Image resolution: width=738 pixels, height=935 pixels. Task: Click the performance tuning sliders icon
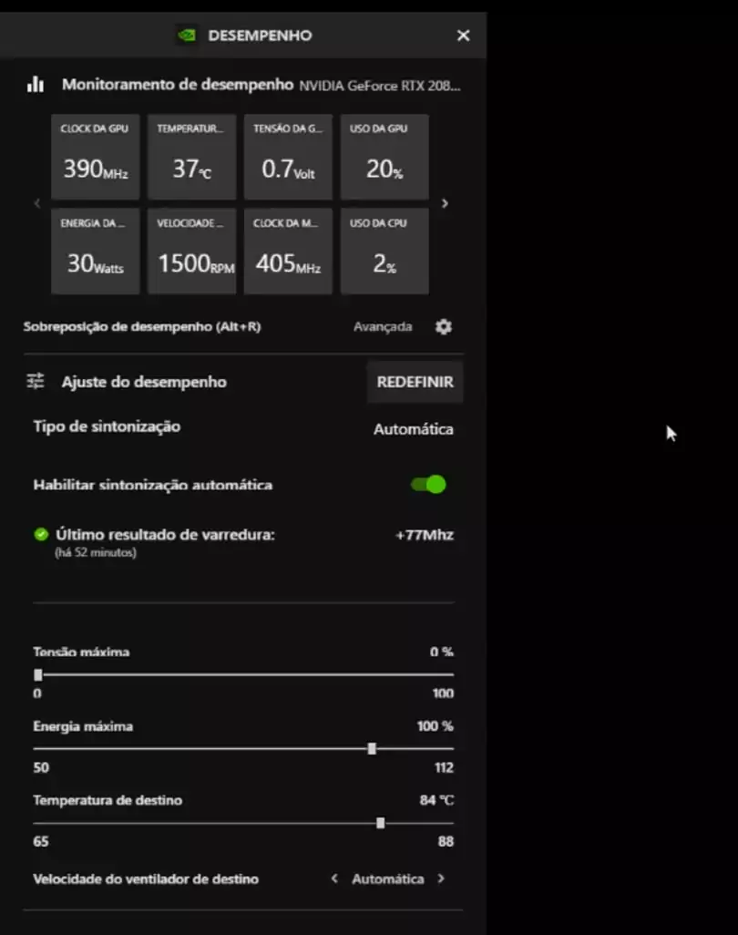[x=36, y=382]
